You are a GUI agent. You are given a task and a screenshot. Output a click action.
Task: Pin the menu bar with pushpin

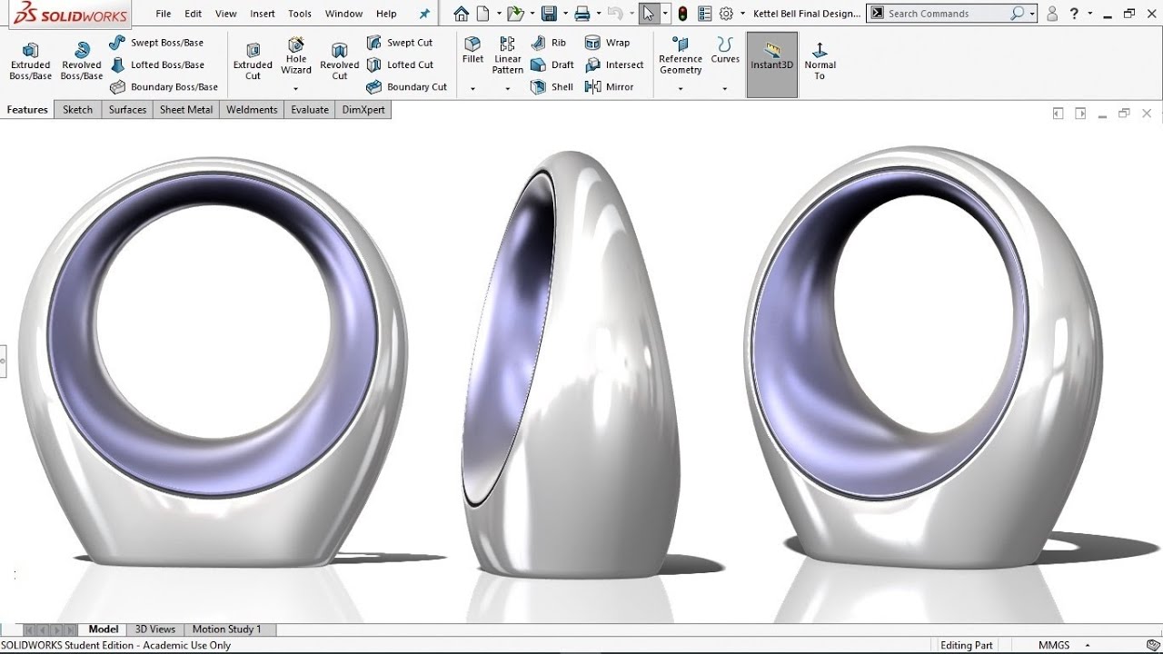(x=424, y=14)
